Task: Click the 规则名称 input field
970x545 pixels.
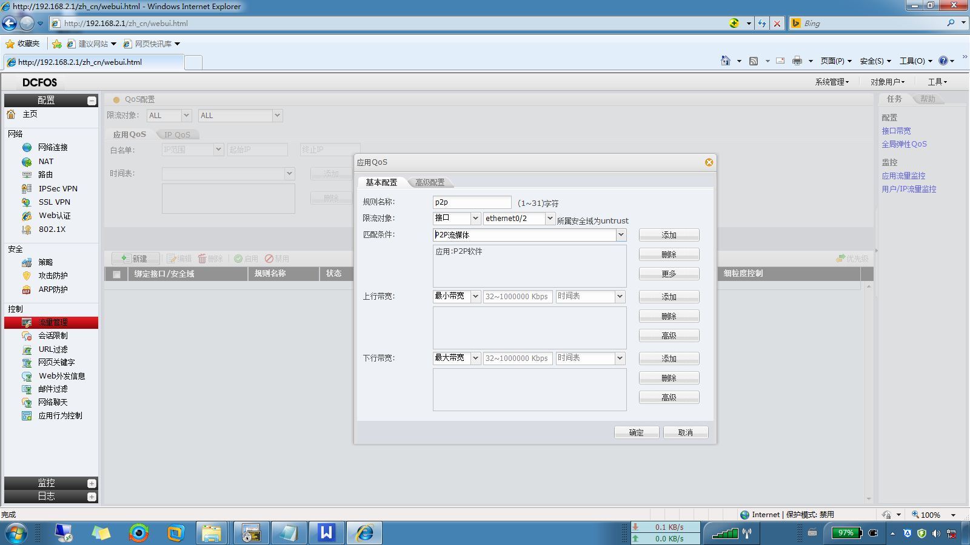Action: [x=472, y=202]
